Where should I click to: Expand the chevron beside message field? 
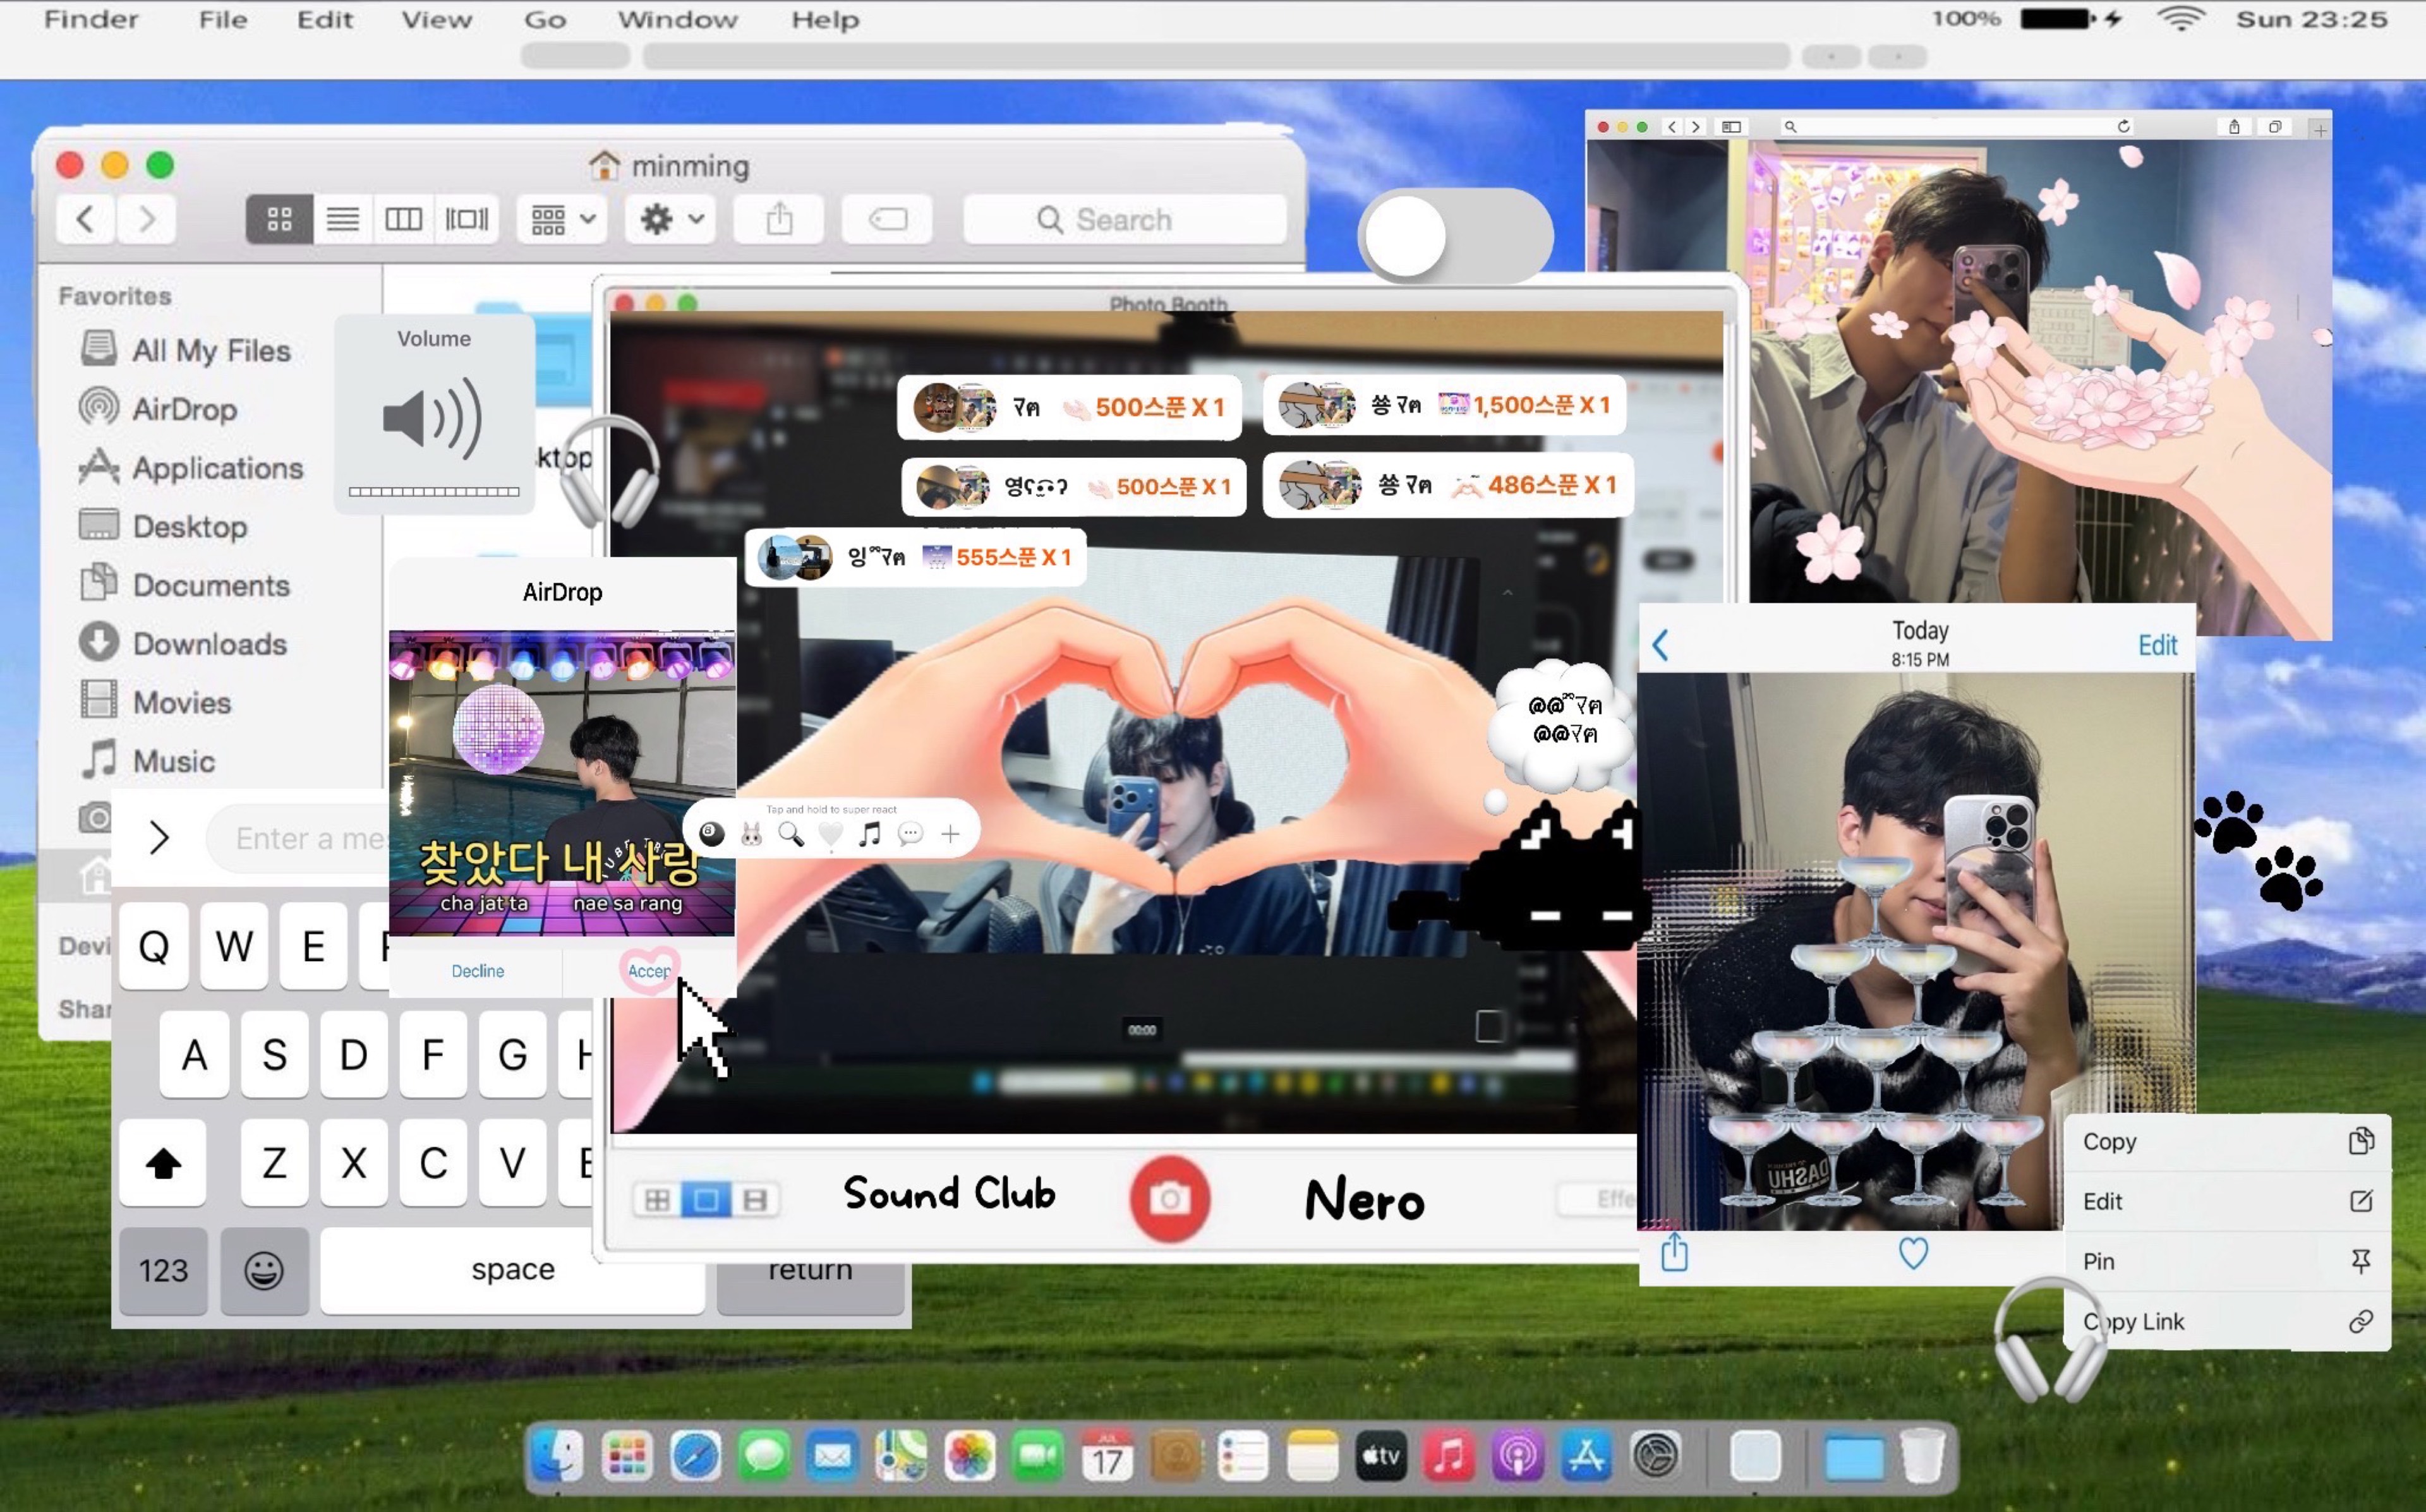(159, 838)
